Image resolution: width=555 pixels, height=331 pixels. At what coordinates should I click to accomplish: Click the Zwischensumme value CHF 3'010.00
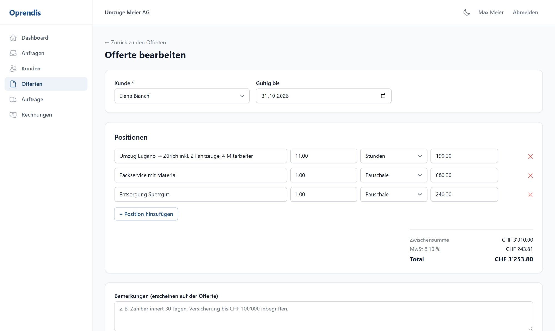(517, 240)
